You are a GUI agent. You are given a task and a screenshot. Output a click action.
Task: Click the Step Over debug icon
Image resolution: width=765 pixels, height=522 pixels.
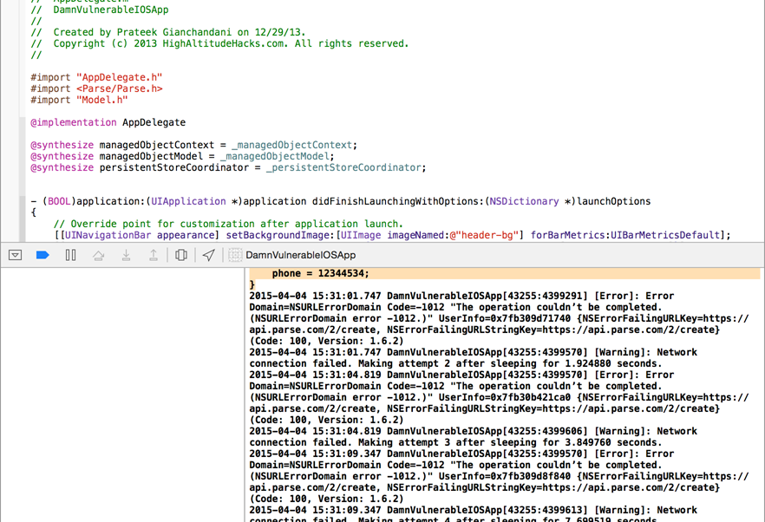tap(98, 255)
